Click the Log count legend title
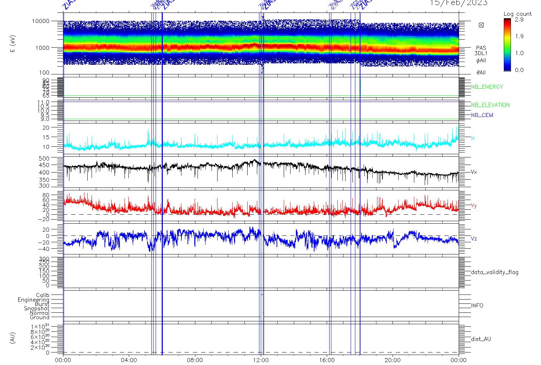This screenshot has width=541, height=365. (x=517, y=14)
